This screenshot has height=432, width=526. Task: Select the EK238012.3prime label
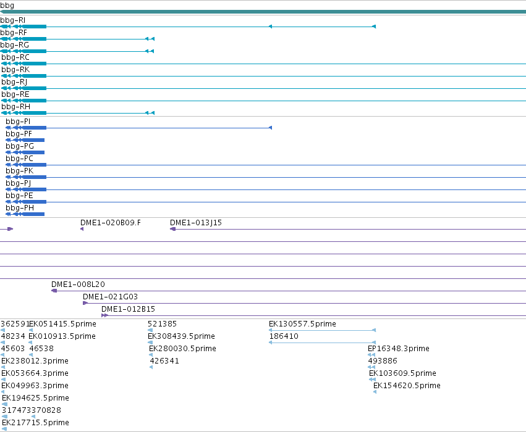[35, 361]
